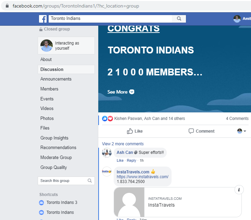This screenshot has height=220, width=251.
Task: Expand View 2 more comments
Action: tap(123, 144)
